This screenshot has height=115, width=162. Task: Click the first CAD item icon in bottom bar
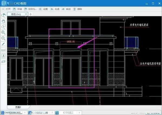tap(2, 113)
